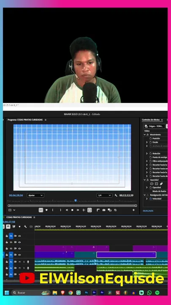
Task: Toggle lock on track A1
Action: [x=7, y=262]
